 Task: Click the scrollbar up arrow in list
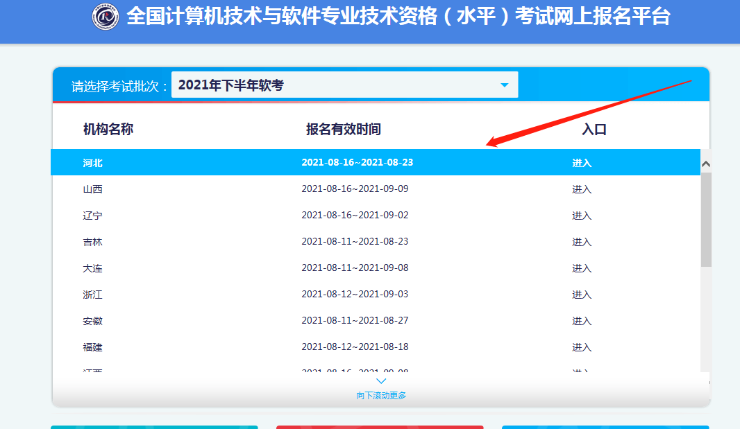[x=706, y=164]
